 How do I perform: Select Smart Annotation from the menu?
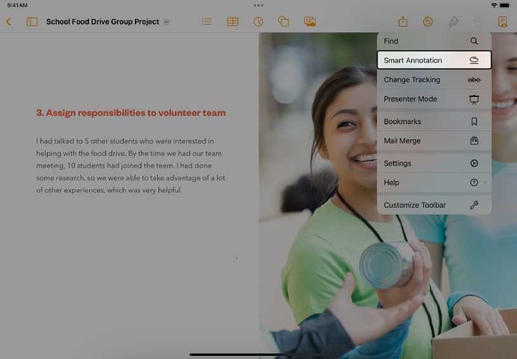[x=434, y=60]
